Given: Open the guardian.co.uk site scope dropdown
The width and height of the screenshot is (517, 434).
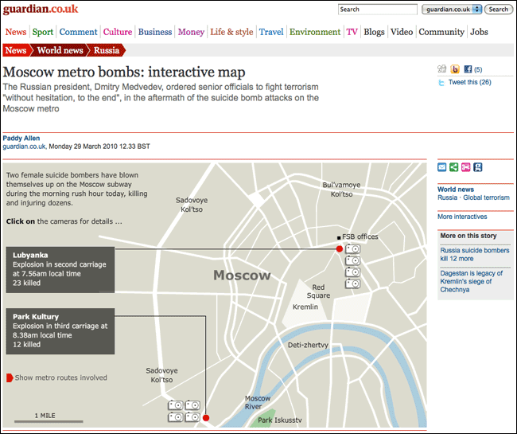Looking at the screenshot, I should tap(452, 10).
